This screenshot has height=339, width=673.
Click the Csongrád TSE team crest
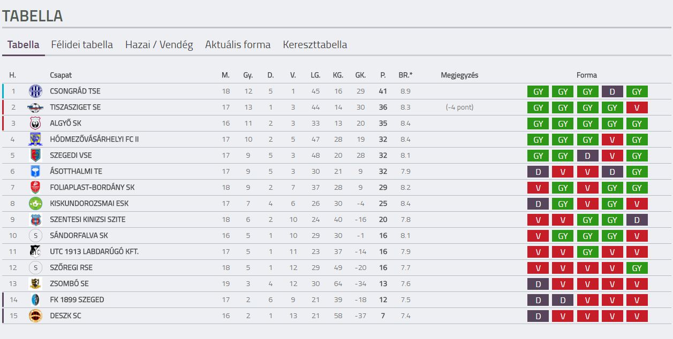(35, 91)
